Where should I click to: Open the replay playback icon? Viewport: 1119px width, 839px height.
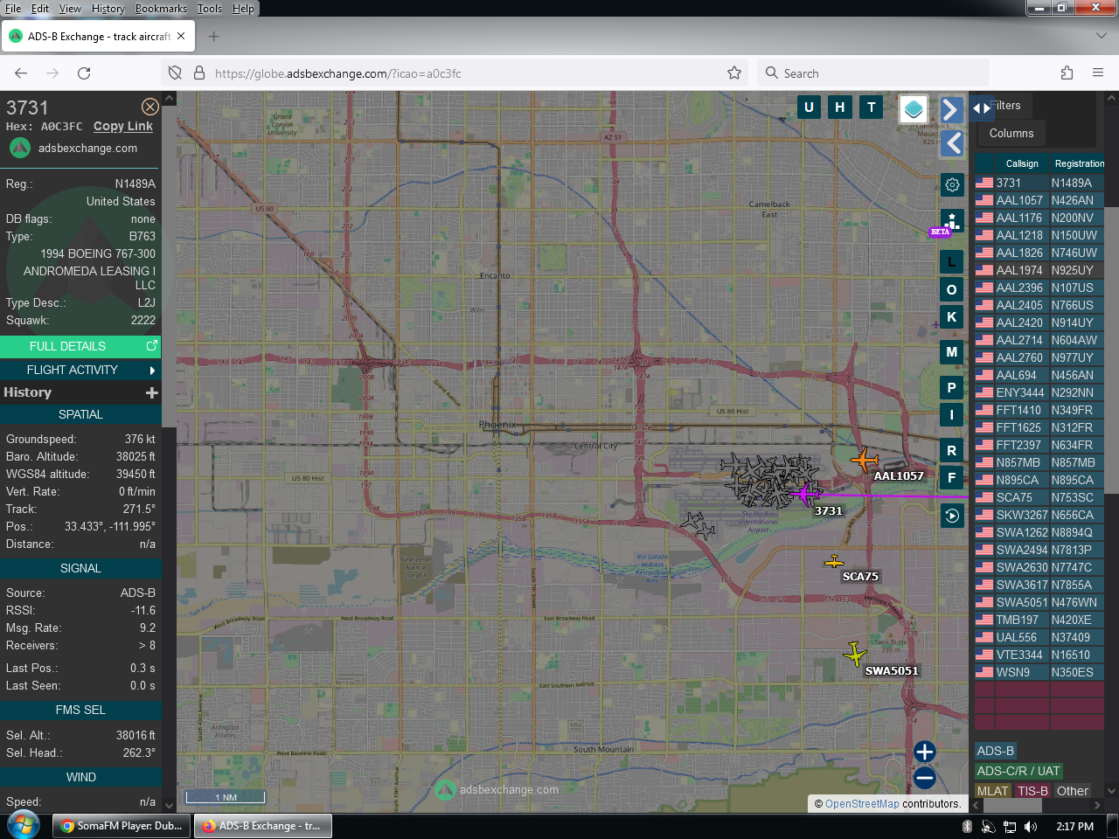point(952,516)
